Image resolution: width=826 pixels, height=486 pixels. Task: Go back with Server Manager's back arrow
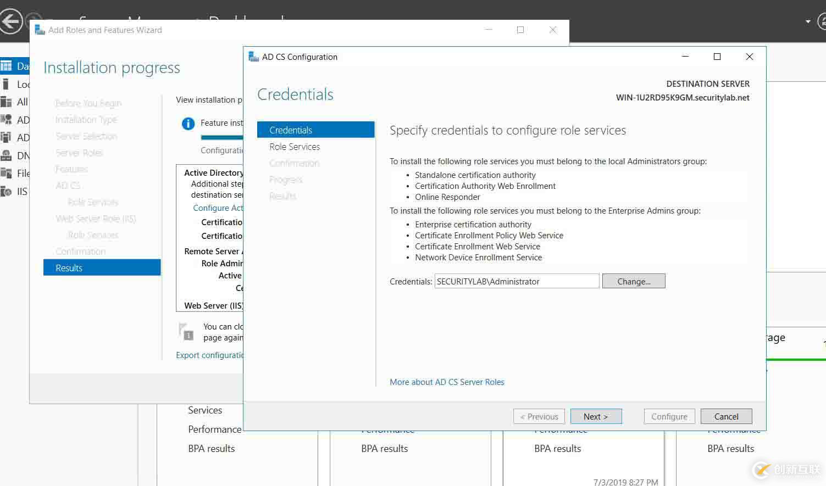point(10,22)
